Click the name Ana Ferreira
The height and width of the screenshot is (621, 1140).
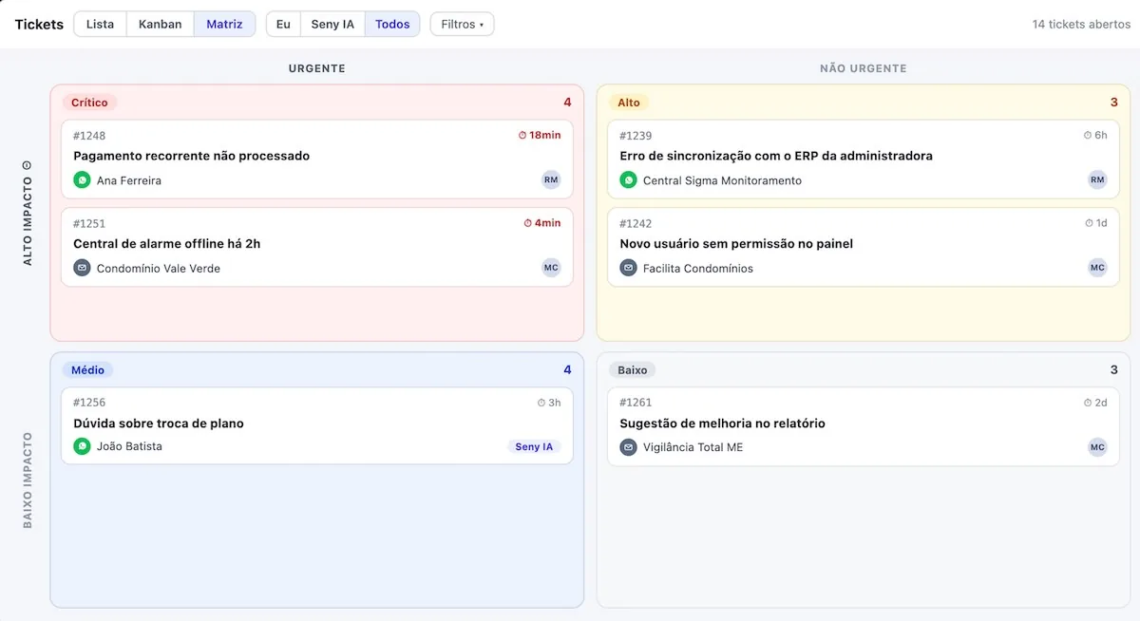point(129,180)
